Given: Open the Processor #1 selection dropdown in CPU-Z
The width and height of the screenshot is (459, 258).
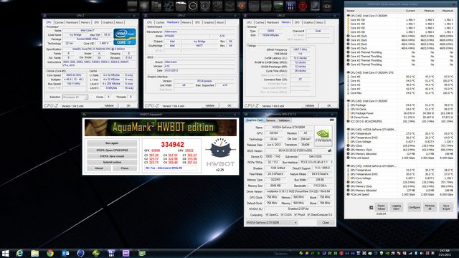Looking at the screenshot, I should 75,97.
